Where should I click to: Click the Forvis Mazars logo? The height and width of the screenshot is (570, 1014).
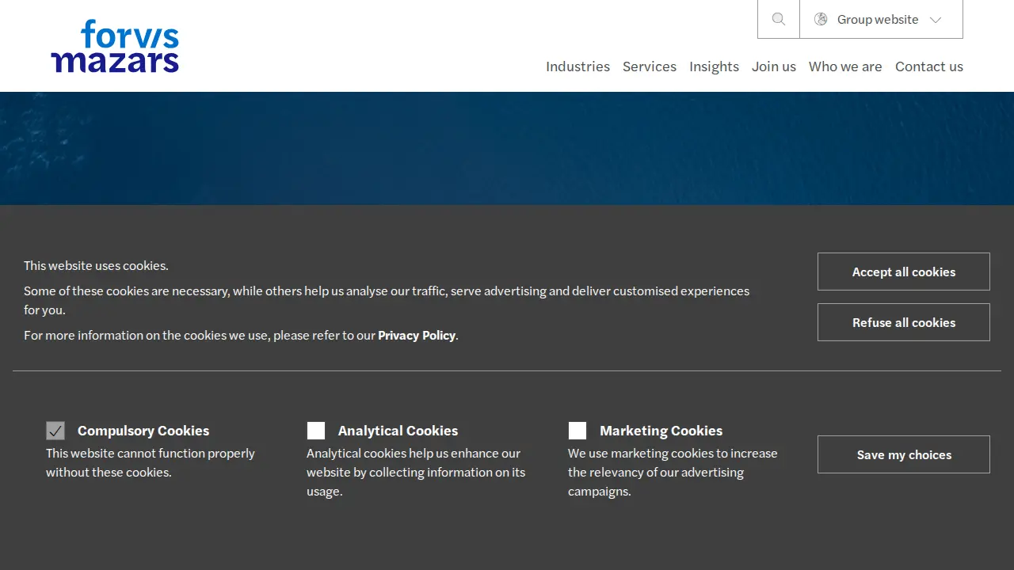coord(115,47)
